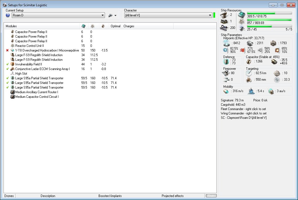Click the capacitor capacity icon showing 1266
The image size is (298, 200).
tap(249, 62)
